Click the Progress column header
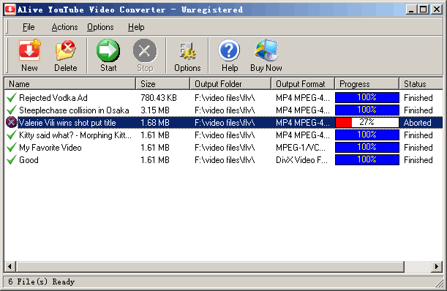Image resolution: width=447 pixels, height=291 pixels. point(367,84)
